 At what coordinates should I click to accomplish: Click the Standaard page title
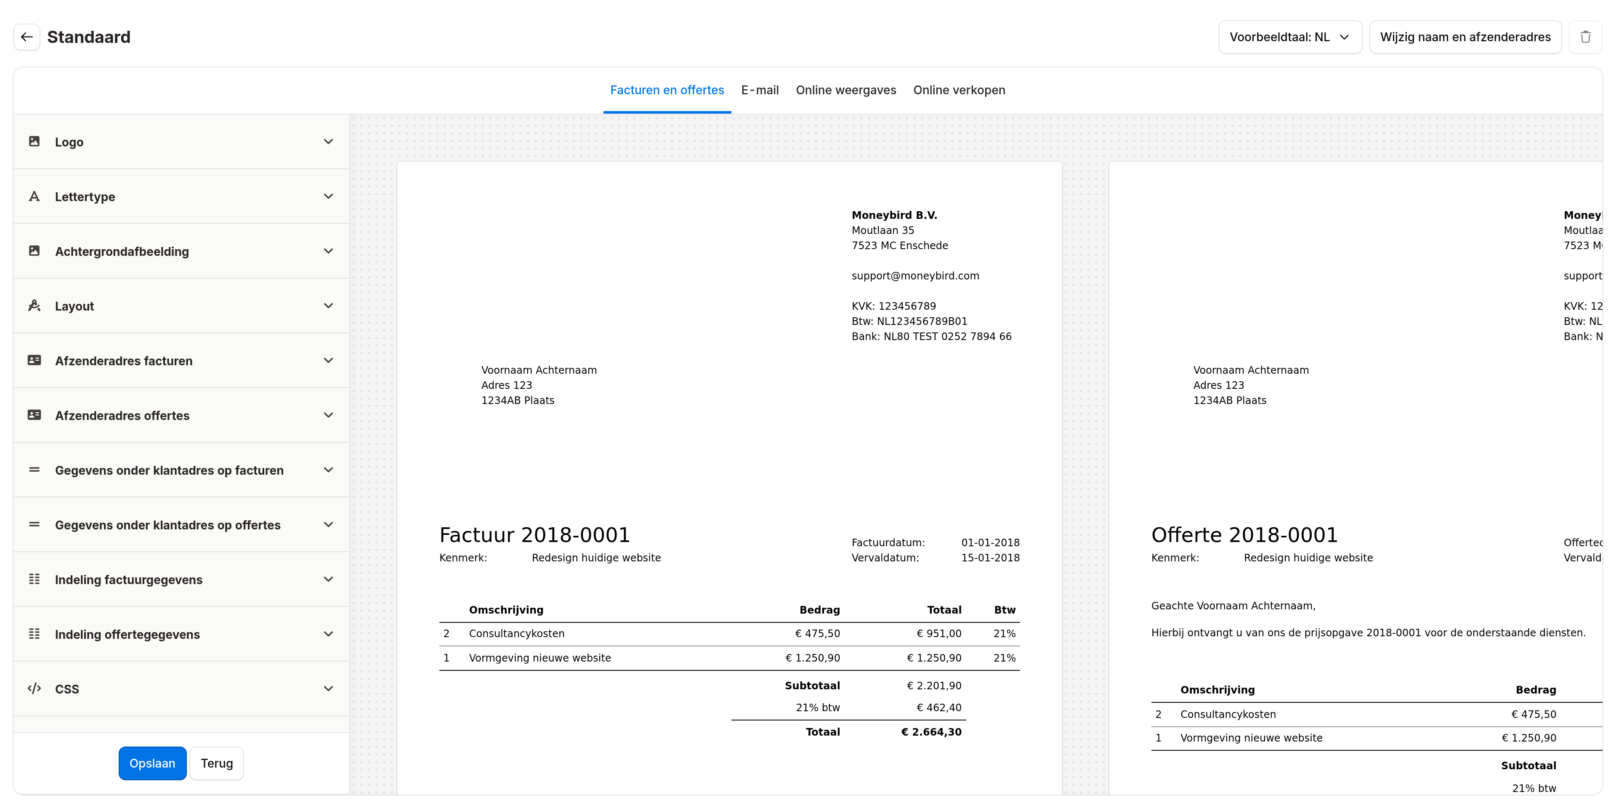88,37
